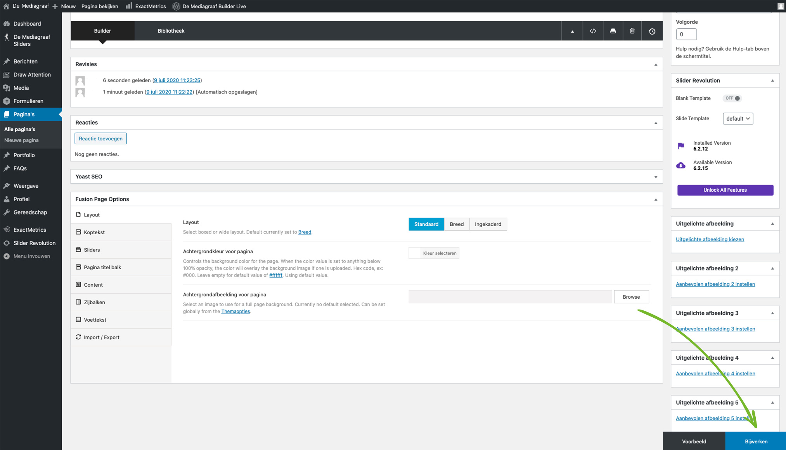The image size is (786, 450).
Task: Click the library save icon in builder toolbar
Action: tap(613, 31)
